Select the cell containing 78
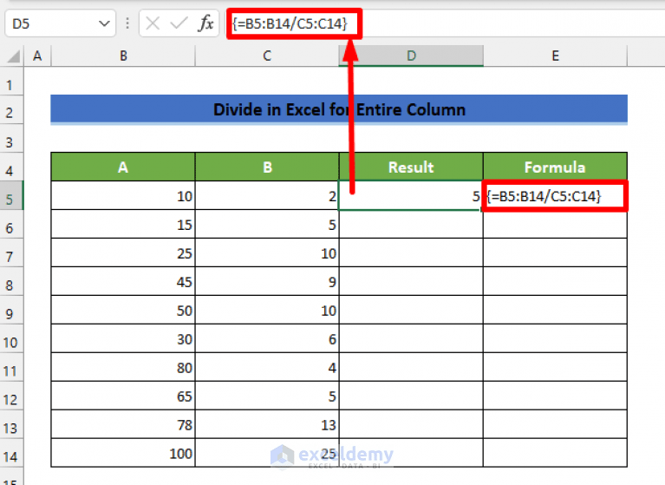 tap(123, 424)
